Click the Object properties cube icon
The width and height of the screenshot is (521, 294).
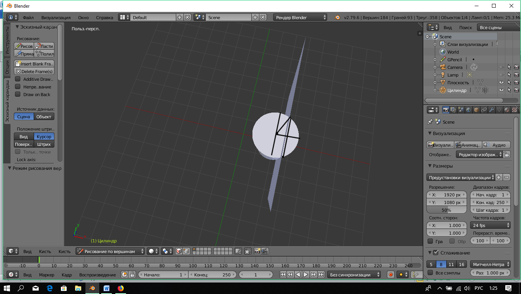pyautogui.click(x=476, y=110)
